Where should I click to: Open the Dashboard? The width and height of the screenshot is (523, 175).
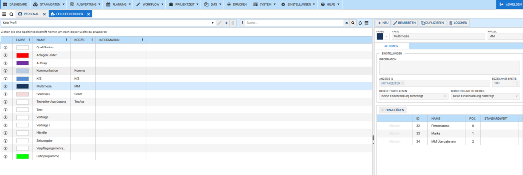16,5
